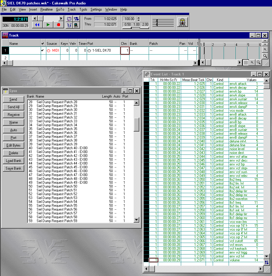Click the blue punch icon below Loop
Viewport: 272px width, 276px height.
click(69, 25)
